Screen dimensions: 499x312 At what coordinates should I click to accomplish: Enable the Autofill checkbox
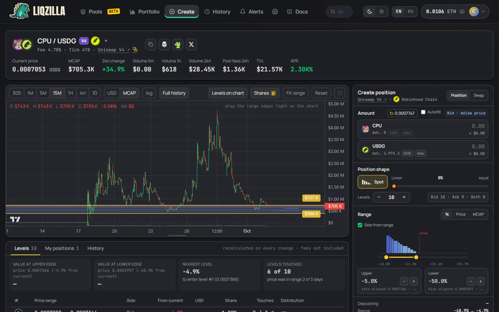[423, 112]
